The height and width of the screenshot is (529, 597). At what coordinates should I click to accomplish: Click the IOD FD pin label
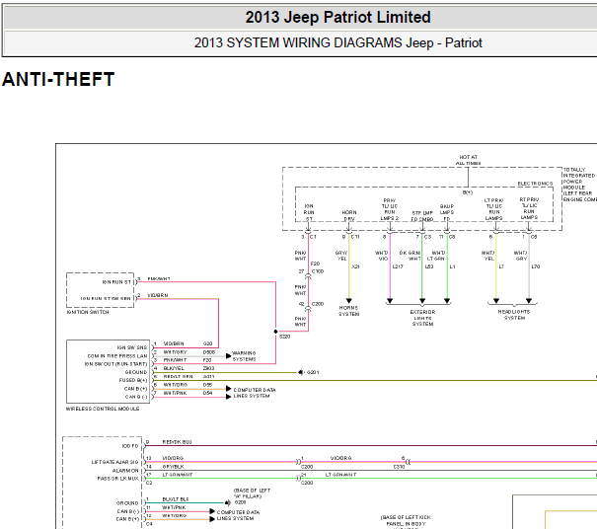click(x=130, y=446)
